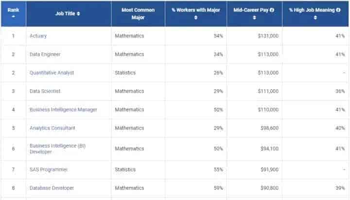
Task: Open Database Developer job link
Action: point(52,188)
